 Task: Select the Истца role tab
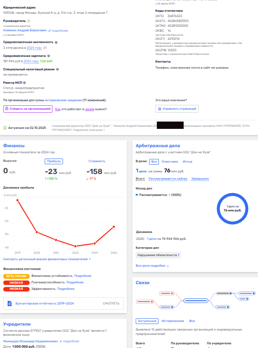pyautogui.click(x=187, y=161)
